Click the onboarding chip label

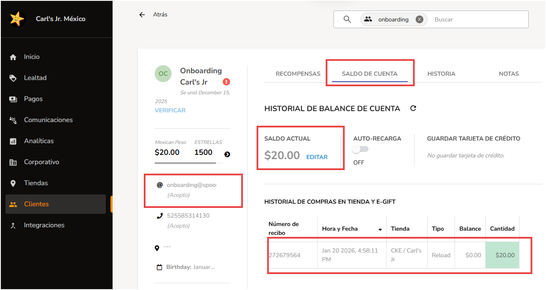tap(393, 19)
